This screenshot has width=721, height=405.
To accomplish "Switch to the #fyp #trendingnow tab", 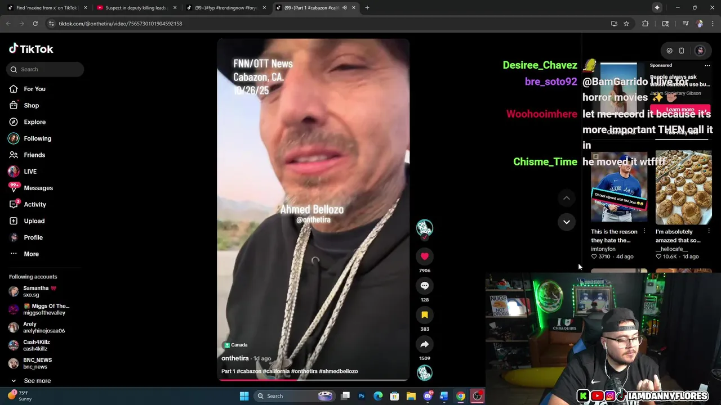I will pyautogui.click(x=226, y=8).
